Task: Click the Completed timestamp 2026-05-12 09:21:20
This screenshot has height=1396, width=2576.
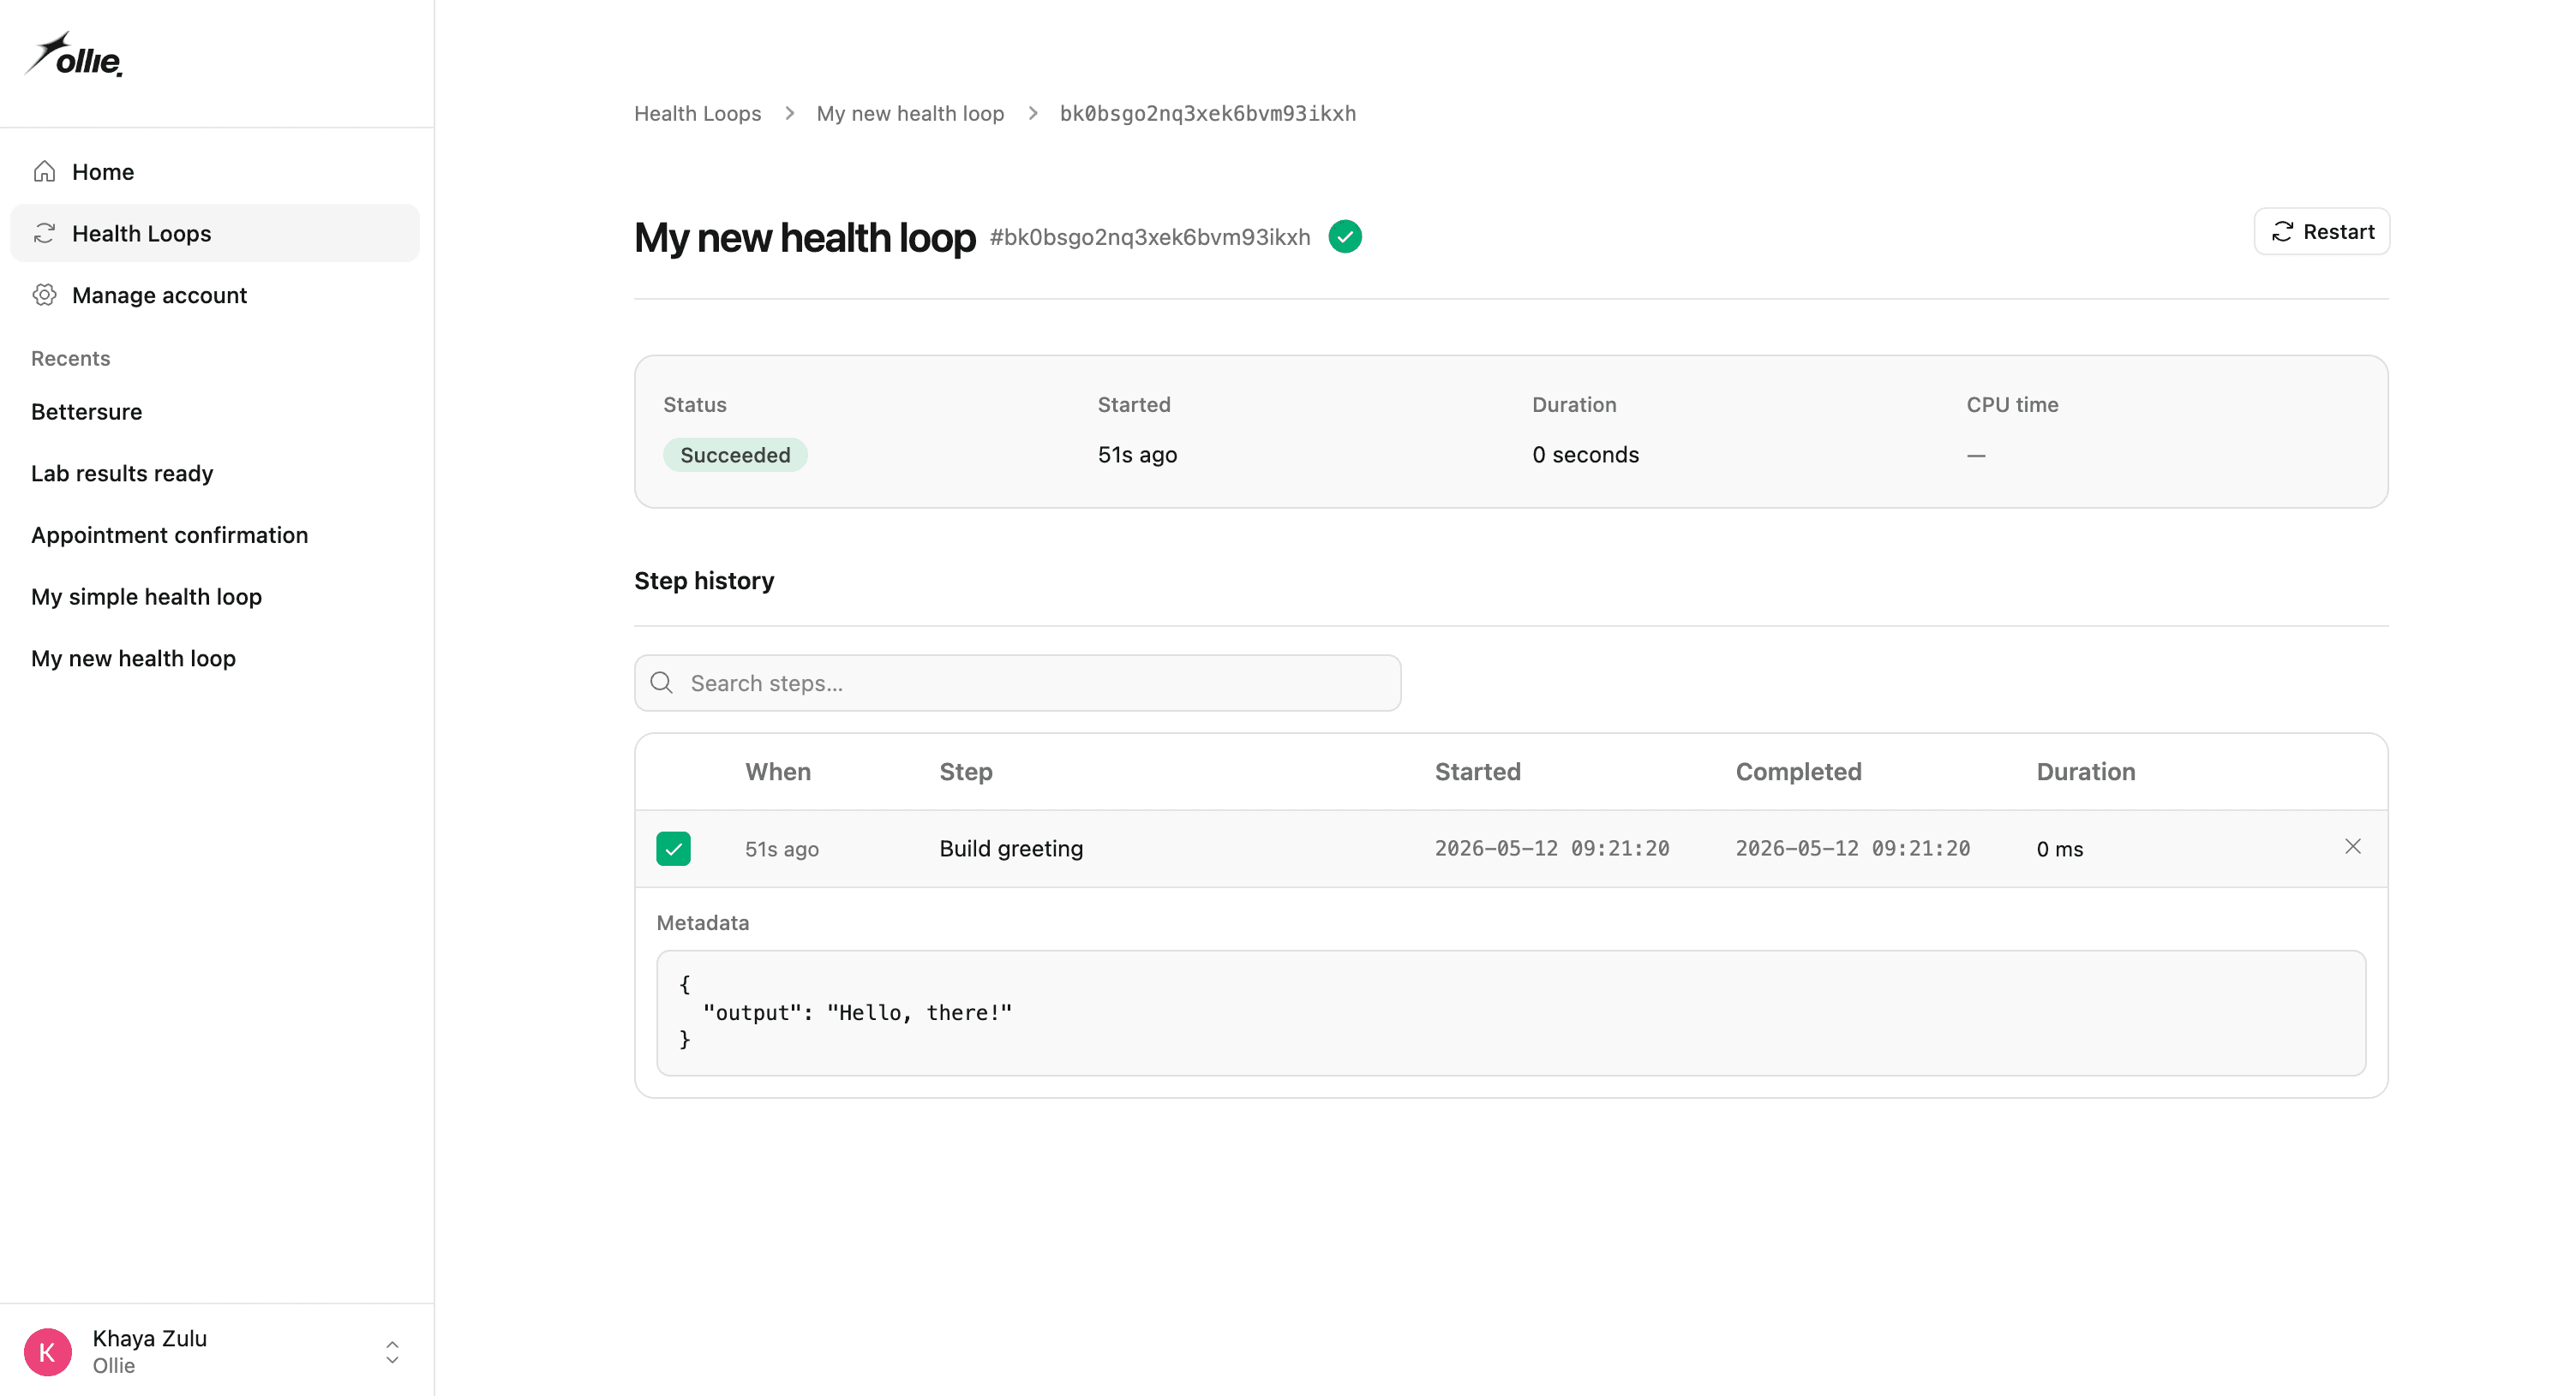Action: tap(1853, 849)
